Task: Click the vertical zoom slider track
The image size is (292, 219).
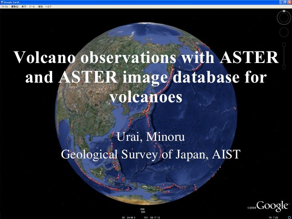Action: click(284, 56)
